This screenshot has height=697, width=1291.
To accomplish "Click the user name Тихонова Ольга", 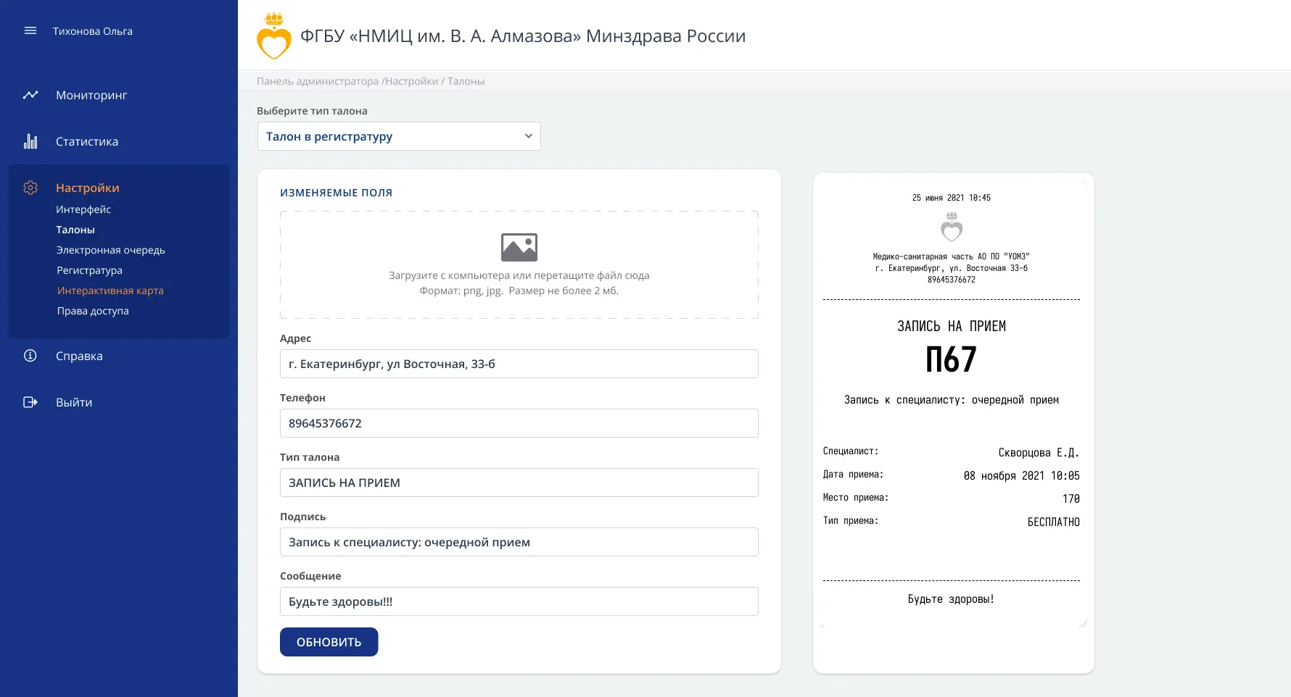I will pyautogui.click(x=93, y=31).
